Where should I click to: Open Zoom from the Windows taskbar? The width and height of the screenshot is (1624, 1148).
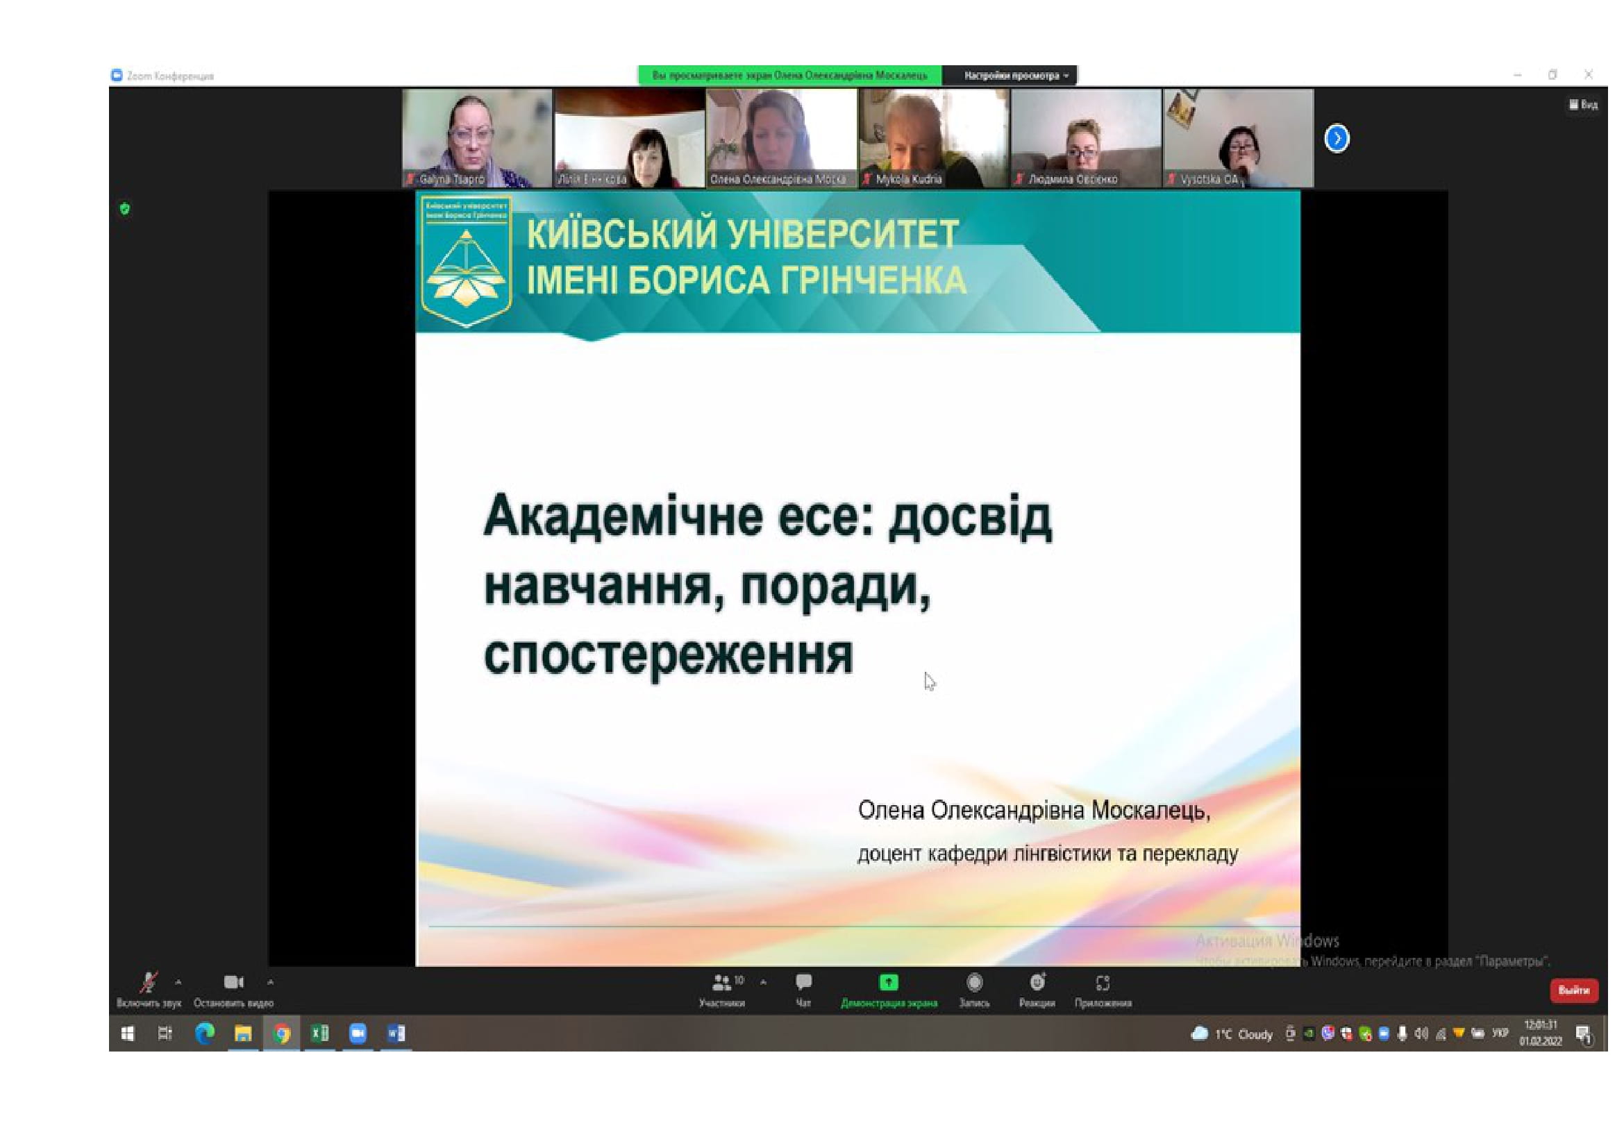pyautogui.click(x=358, y=1033)
